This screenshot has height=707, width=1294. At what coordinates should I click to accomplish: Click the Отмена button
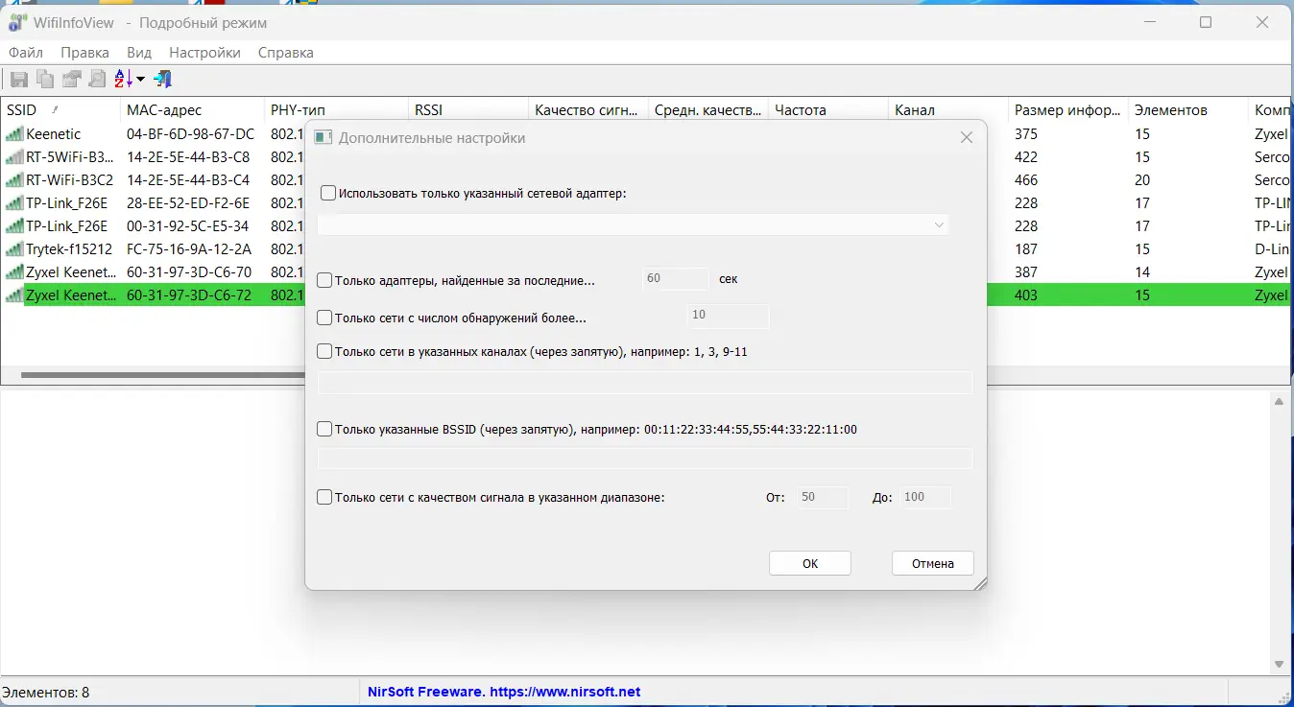click(x=933, y=563)
